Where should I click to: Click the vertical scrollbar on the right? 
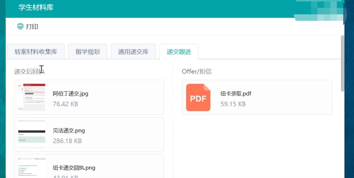click(343, 65)
